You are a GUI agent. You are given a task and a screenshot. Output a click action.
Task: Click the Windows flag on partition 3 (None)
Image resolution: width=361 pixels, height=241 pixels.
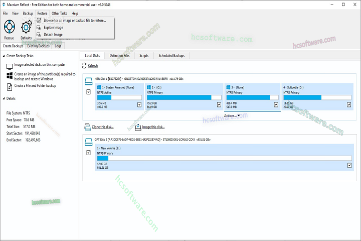coord(228,87)
